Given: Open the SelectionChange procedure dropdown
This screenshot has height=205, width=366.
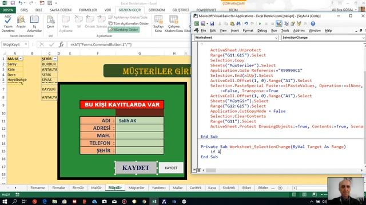Looking at the screenshot, I should (363, 38).
